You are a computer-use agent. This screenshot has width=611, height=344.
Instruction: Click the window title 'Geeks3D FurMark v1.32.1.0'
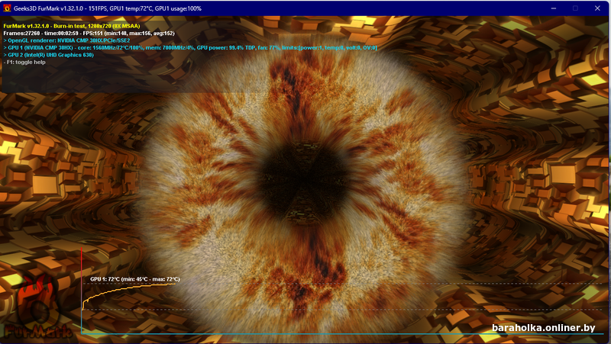[x=48, y=8]
